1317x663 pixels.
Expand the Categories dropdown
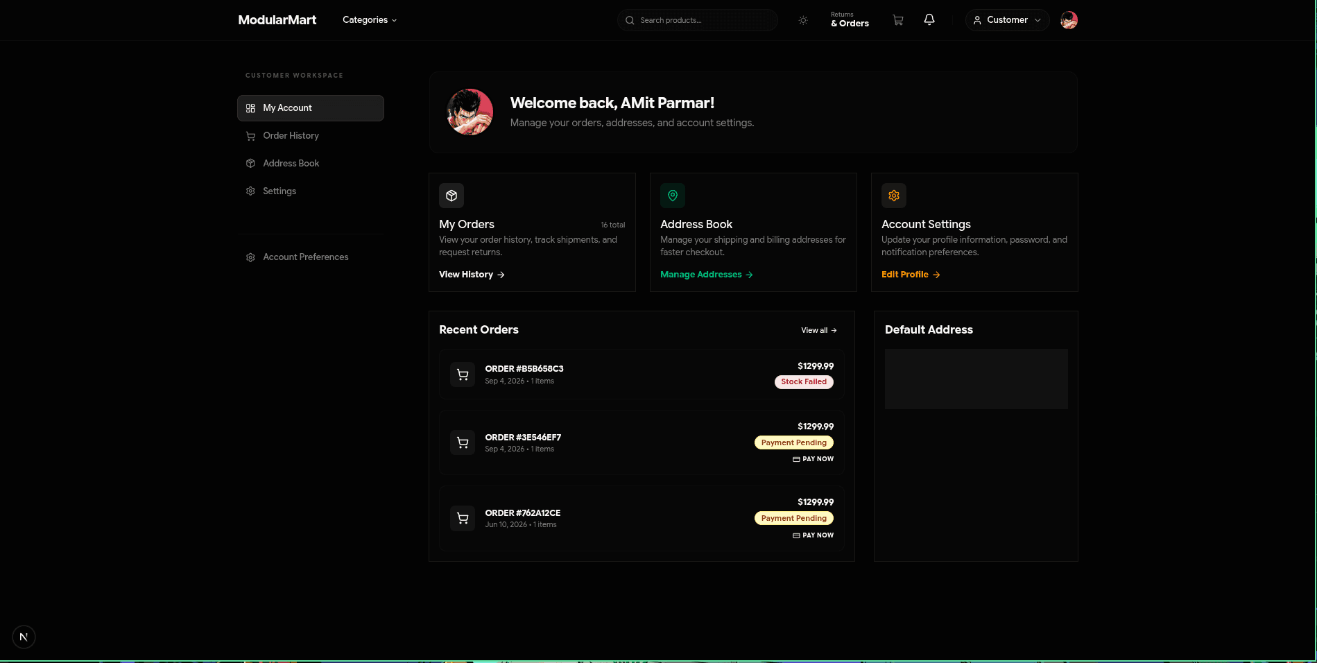(370, 20)
